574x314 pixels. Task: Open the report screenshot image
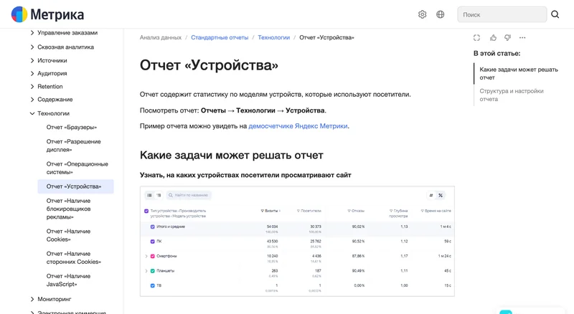point(297,241)
